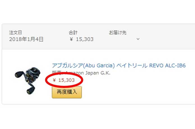Expand the お届け先 delivery address chevron
The image size is (195, 129).
138,39
